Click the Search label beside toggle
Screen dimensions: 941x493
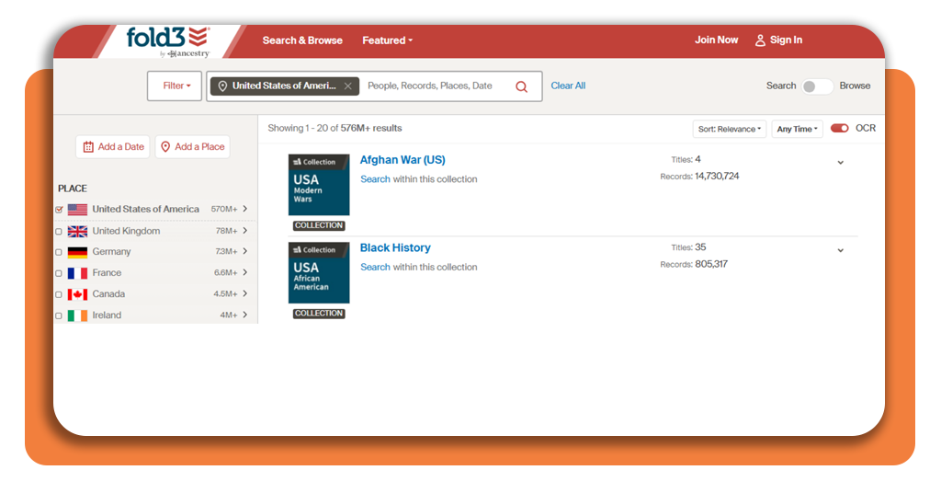pos(781,86)
